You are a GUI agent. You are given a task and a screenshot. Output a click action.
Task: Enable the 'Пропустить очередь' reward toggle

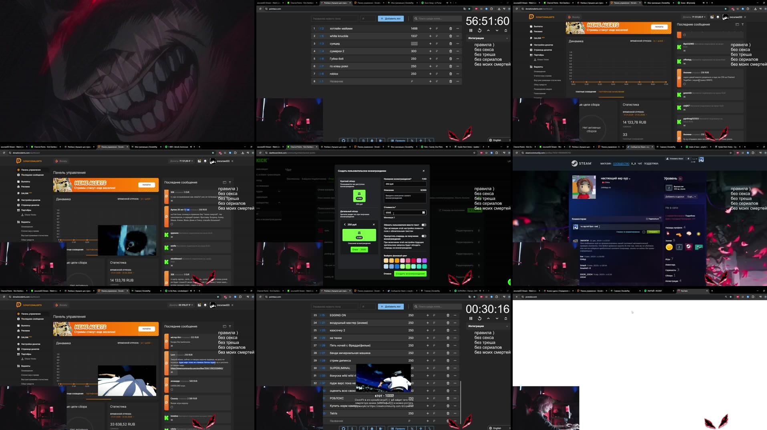[x=424, y=236]
